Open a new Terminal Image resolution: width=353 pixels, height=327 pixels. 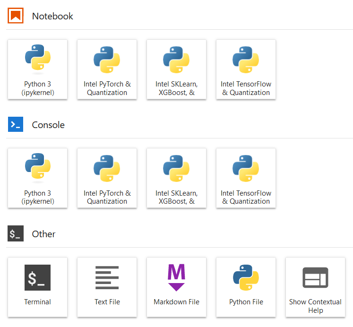tap(38, 287)
